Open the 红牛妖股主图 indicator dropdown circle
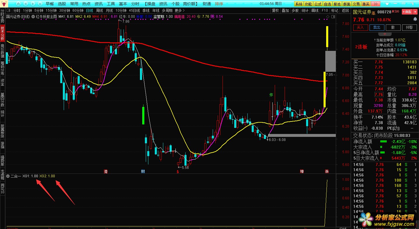The image size is (419, 229). pyautogui.click(x=33, y=17)
